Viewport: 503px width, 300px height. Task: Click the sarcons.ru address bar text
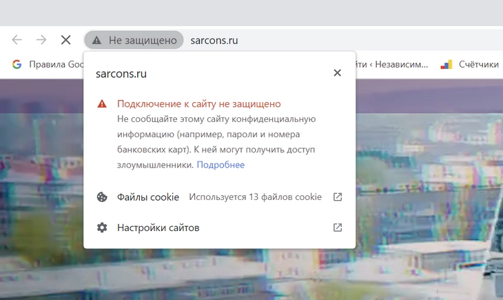(x=214, y=41)
